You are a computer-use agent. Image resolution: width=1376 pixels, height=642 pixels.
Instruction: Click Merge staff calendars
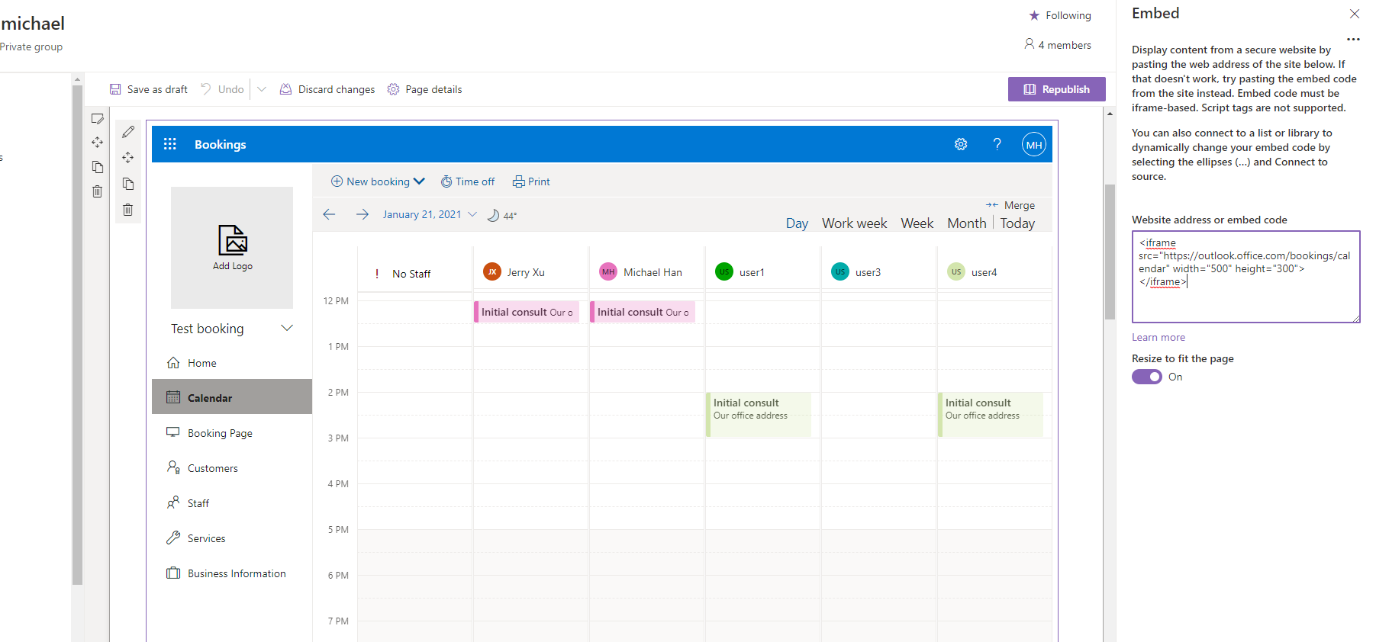tap(1010, 205)
